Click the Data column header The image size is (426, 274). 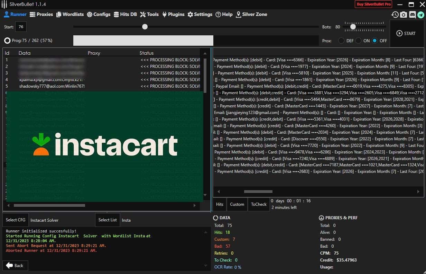pyautogui.click(x=25, y=53)
